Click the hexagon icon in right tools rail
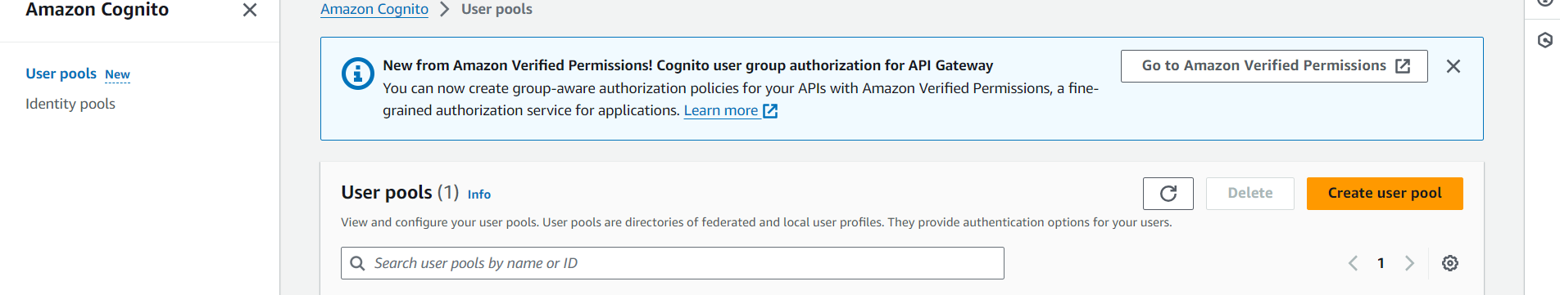The image size is (1560, 295). click(1545, 40)
